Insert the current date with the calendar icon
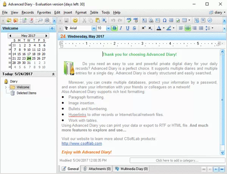Image resolution: width=227 pixels, height=174 pixels. [203, 21]
